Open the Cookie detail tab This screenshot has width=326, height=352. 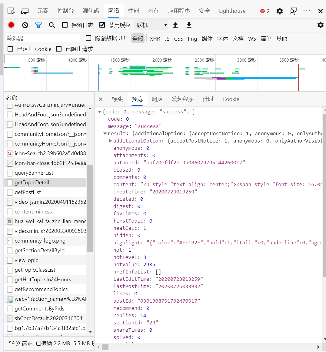point(231,99)
